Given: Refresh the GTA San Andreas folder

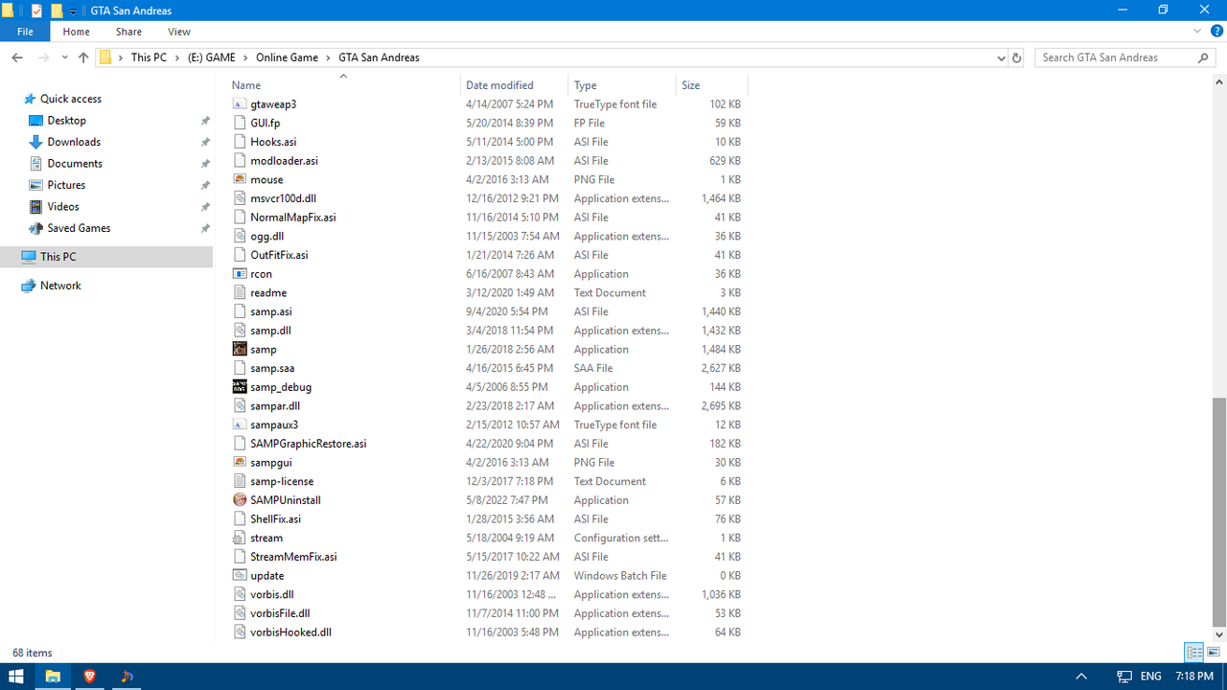Looking at the screenshot, I should 1017,57.
